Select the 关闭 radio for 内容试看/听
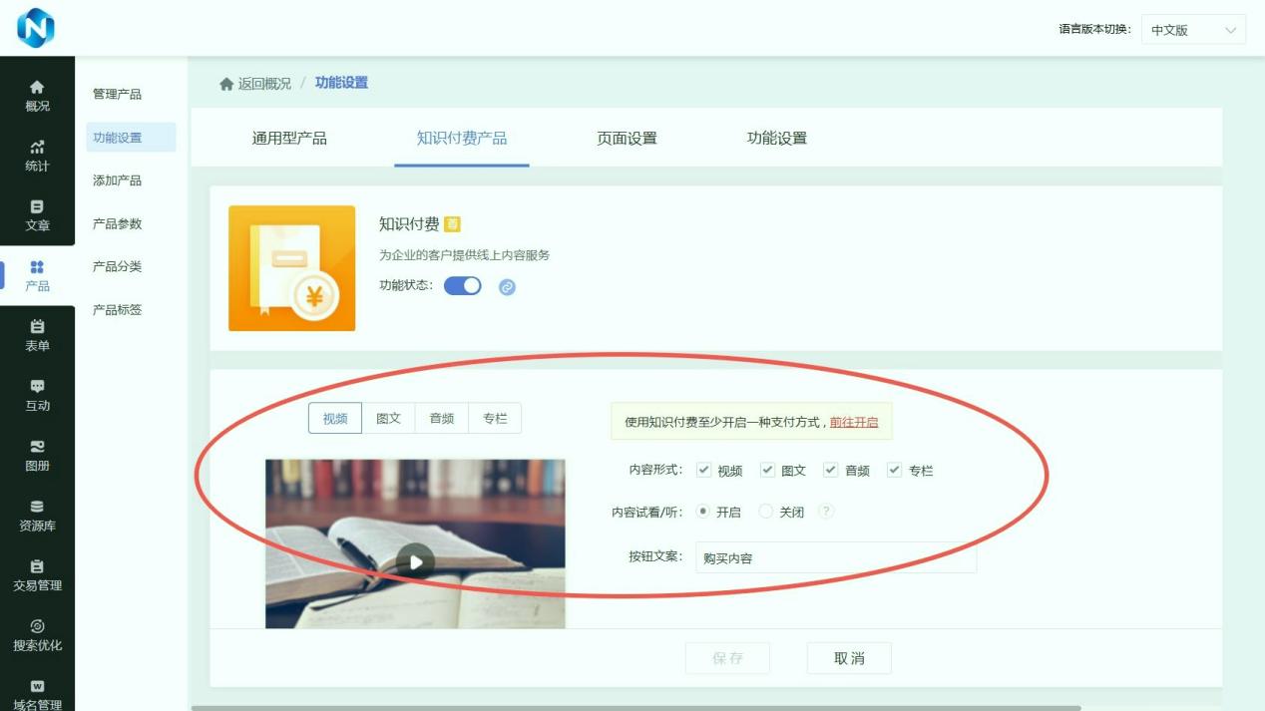Screen dimensions: 1265x711 (766, 511)
